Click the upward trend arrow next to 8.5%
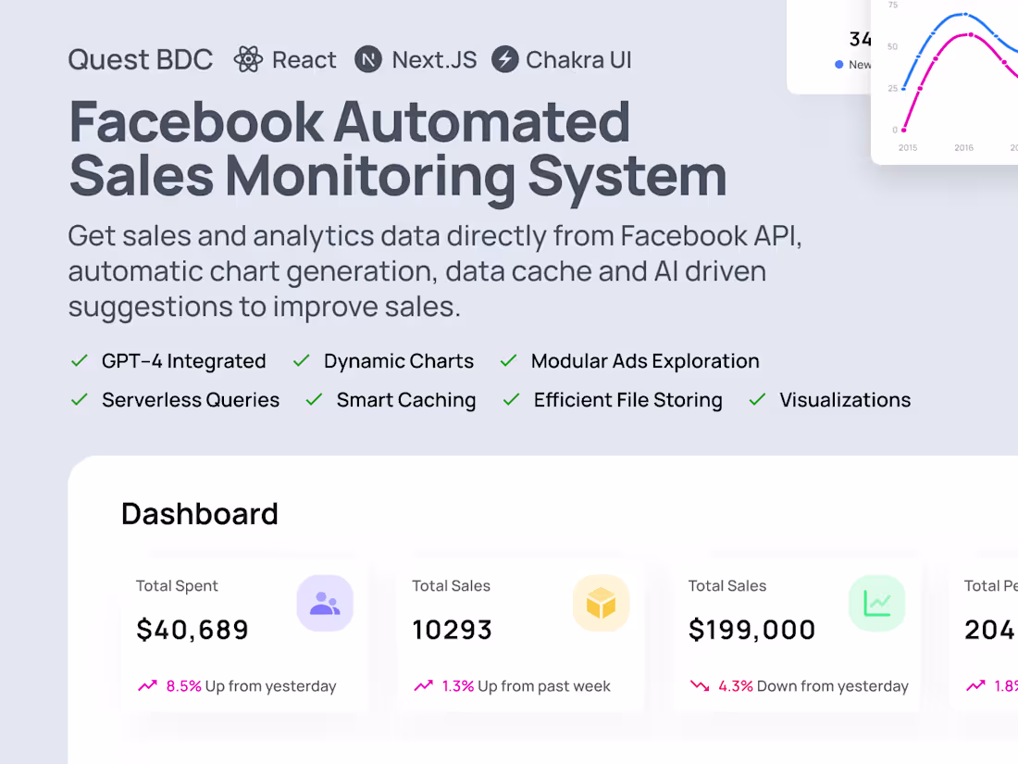 pyautogui.click(x=147, y=685)
